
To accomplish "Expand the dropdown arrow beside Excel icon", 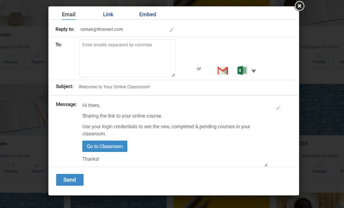I will point(254,71).
